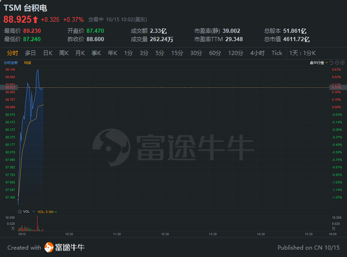Screen dimensions: 347x257
Task: Open the Tick chart tab
Action: pos(277,53)
